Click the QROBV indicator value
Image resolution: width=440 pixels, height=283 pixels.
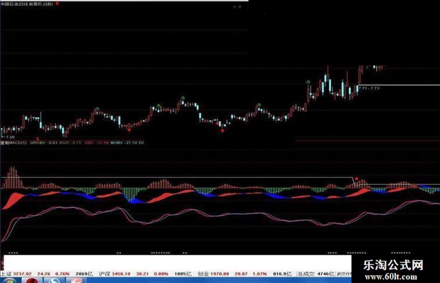click(x=43, y=143)
